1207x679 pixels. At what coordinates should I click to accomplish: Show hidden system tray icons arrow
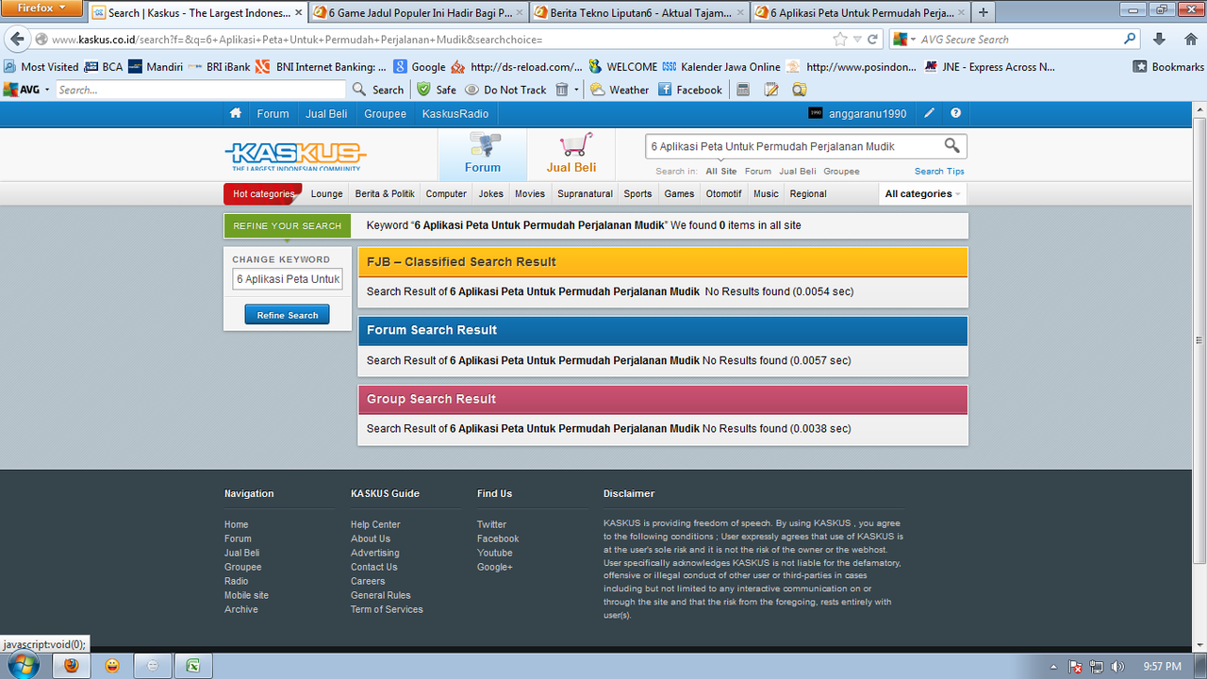click(1053, 667)
